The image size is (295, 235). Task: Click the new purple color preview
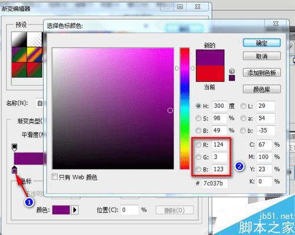pyautogui.click(x=210, y=58)
